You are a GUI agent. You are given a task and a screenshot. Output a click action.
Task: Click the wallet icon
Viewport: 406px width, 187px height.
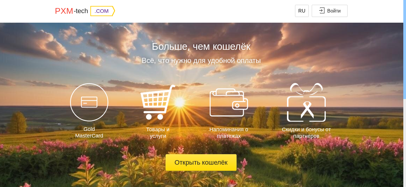pyautogui.click(x=229, y=102)
